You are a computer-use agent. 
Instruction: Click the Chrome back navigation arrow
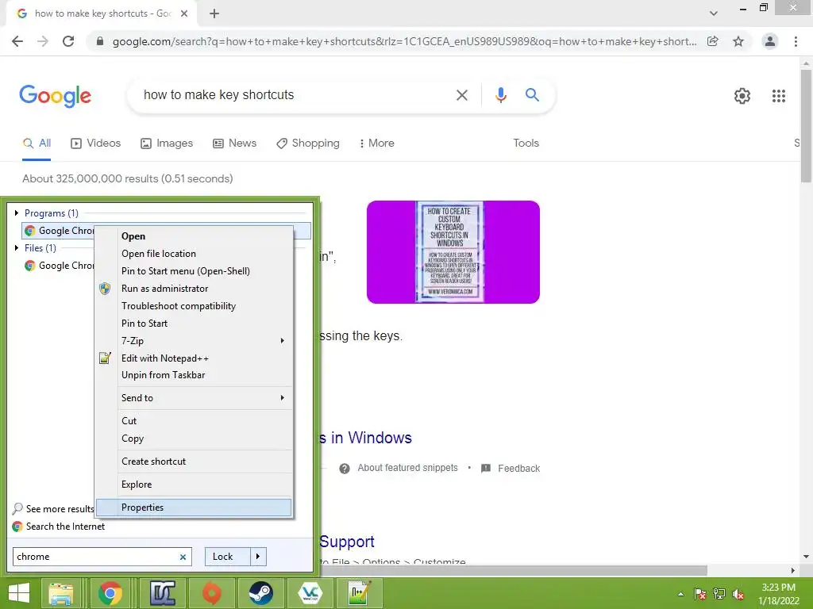click(x=17, y=41)
